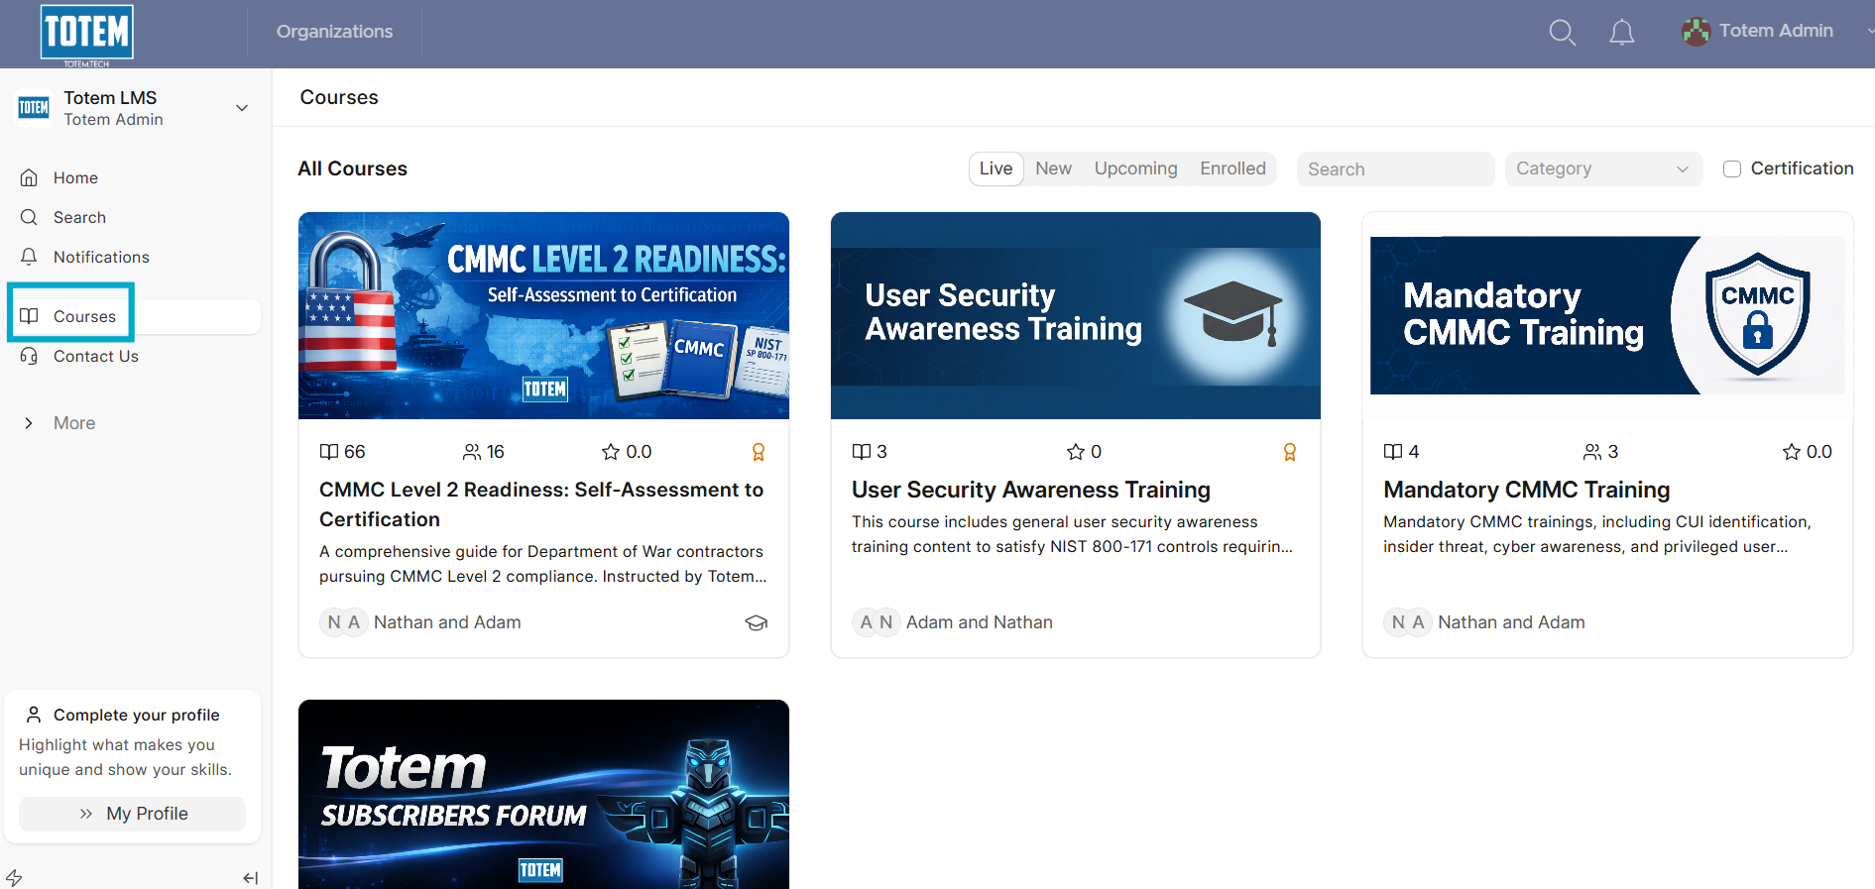
Task: Click instructors Adam and Nathan
Action: [980, 622]
